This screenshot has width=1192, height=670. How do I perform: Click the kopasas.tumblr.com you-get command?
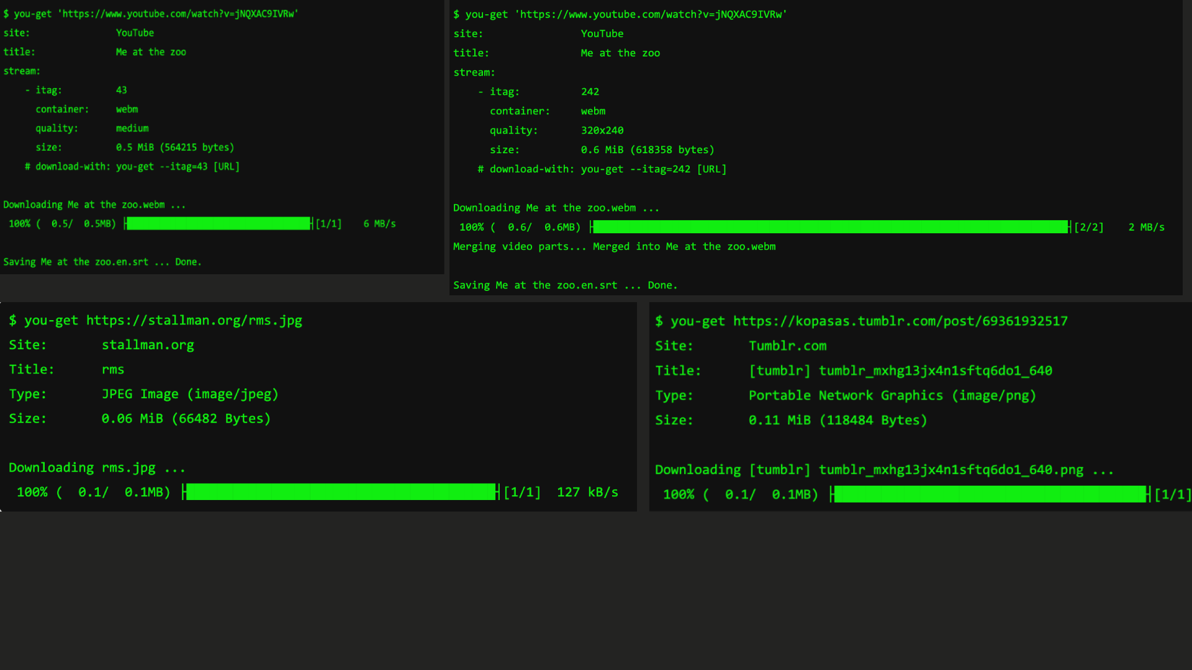[x=869, y=321]
